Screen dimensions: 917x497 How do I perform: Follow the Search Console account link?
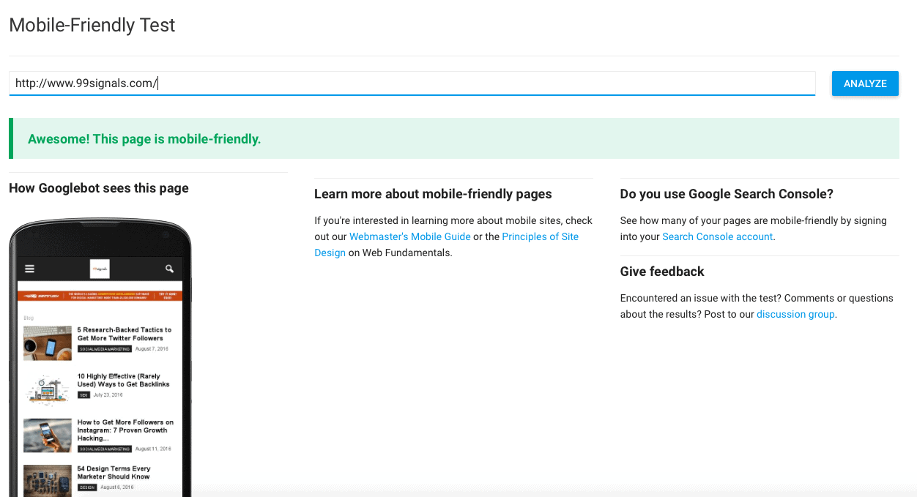click(x=717, y=236)
